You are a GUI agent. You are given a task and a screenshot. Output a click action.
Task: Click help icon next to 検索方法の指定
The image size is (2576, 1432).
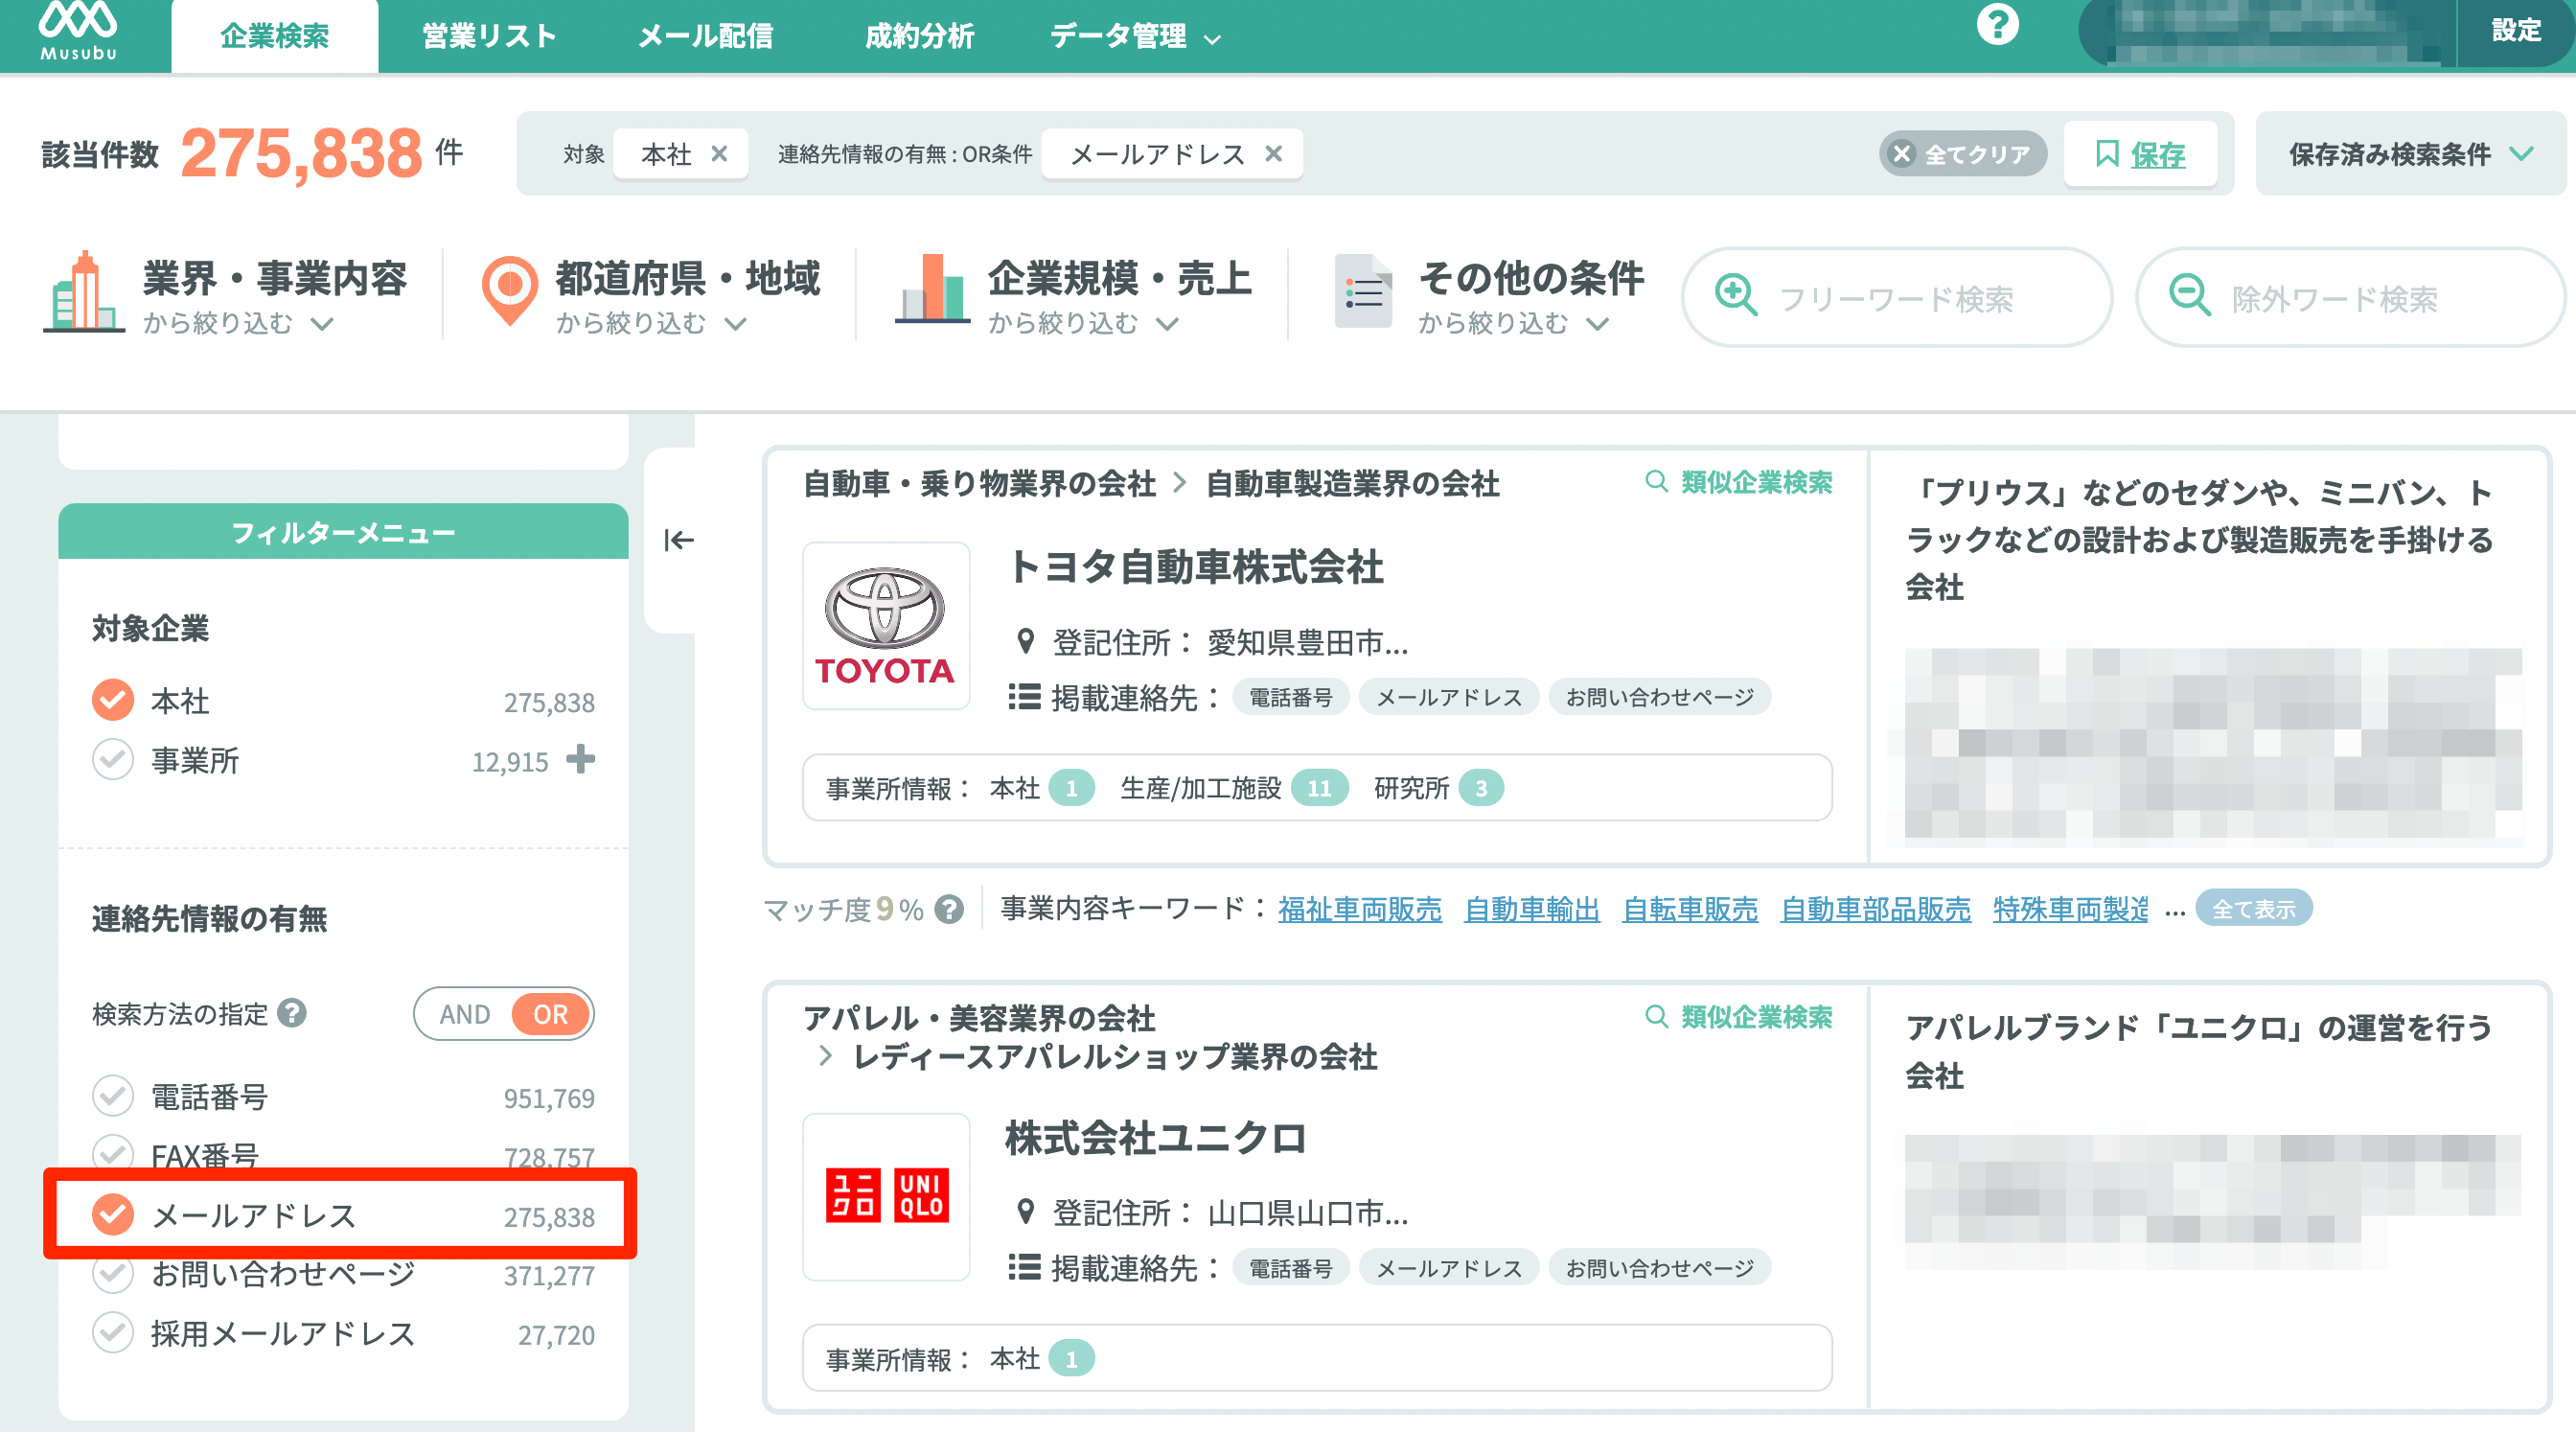point(292,1013)
